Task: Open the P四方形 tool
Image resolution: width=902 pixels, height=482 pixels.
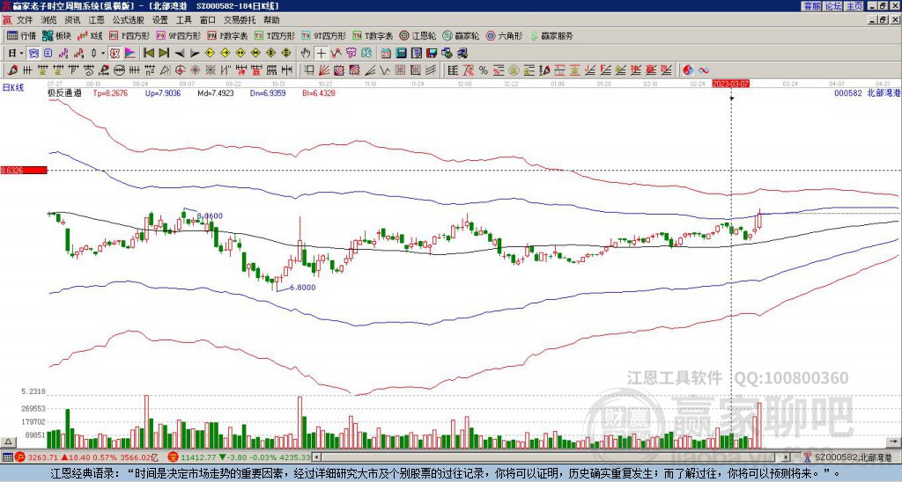Action: click(129, 36)
